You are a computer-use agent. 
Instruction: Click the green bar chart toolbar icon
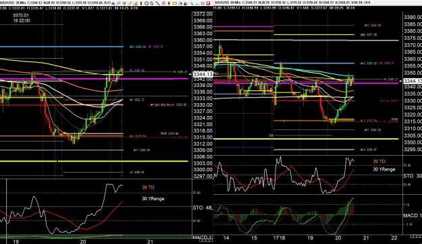[x=136, y=3]
